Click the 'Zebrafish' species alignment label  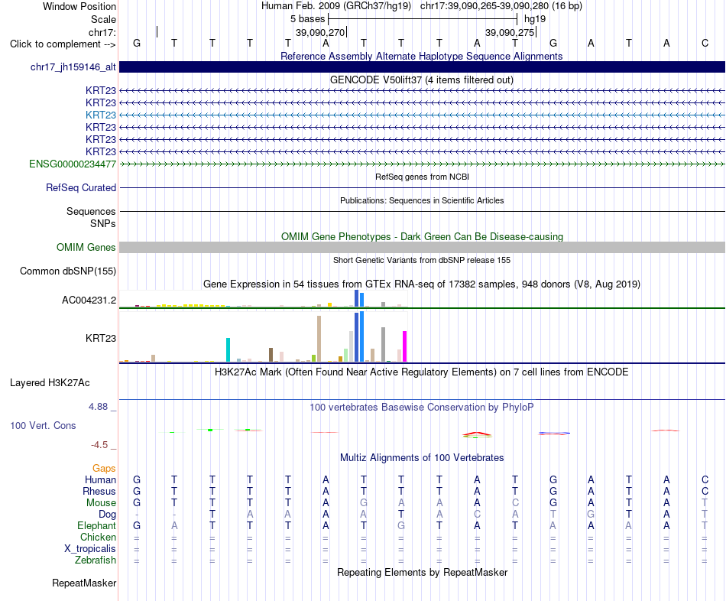coord(96,560)
